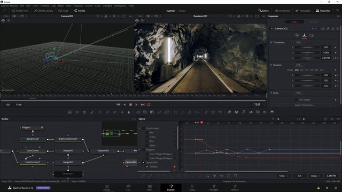Expand the Pivot section
The image size is (342, 192).
tap(271, 93)
